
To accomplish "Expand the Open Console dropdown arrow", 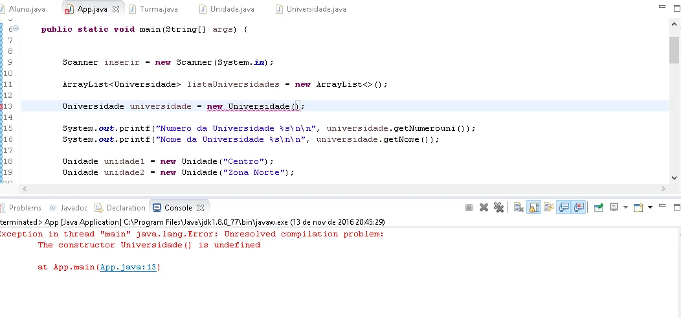I will [x=650, y=207].
